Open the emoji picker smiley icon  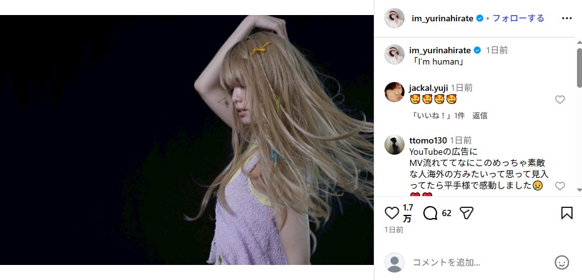click(561, 262)
